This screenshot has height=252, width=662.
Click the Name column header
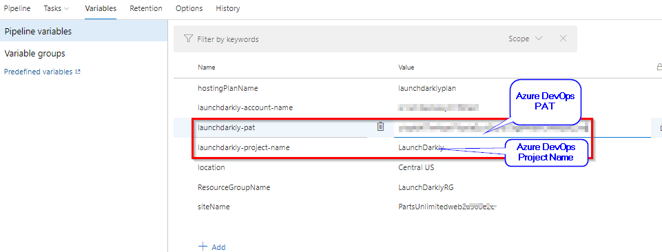click(x=207, y=67)
